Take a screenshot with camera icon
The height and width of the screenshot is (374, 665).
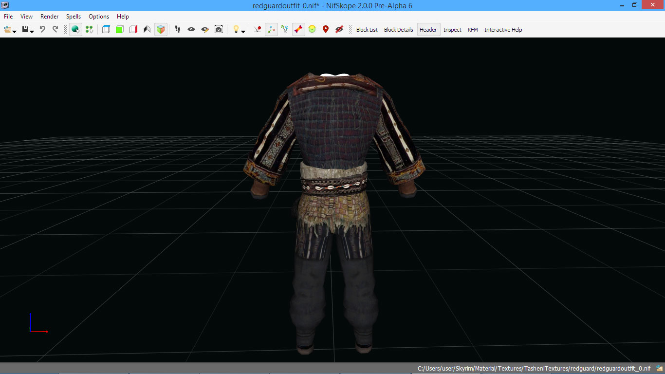click(219, 30)
